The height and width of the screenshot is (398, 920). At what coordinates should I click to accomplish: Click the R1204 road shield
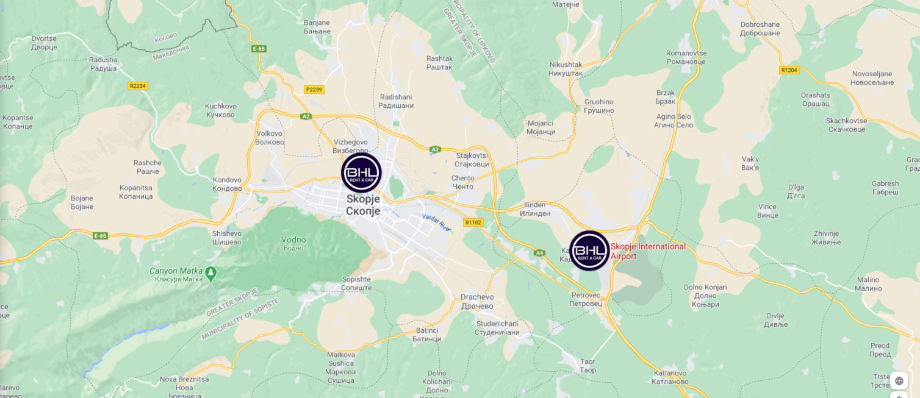pyautogui.click(x=789, y=70)
